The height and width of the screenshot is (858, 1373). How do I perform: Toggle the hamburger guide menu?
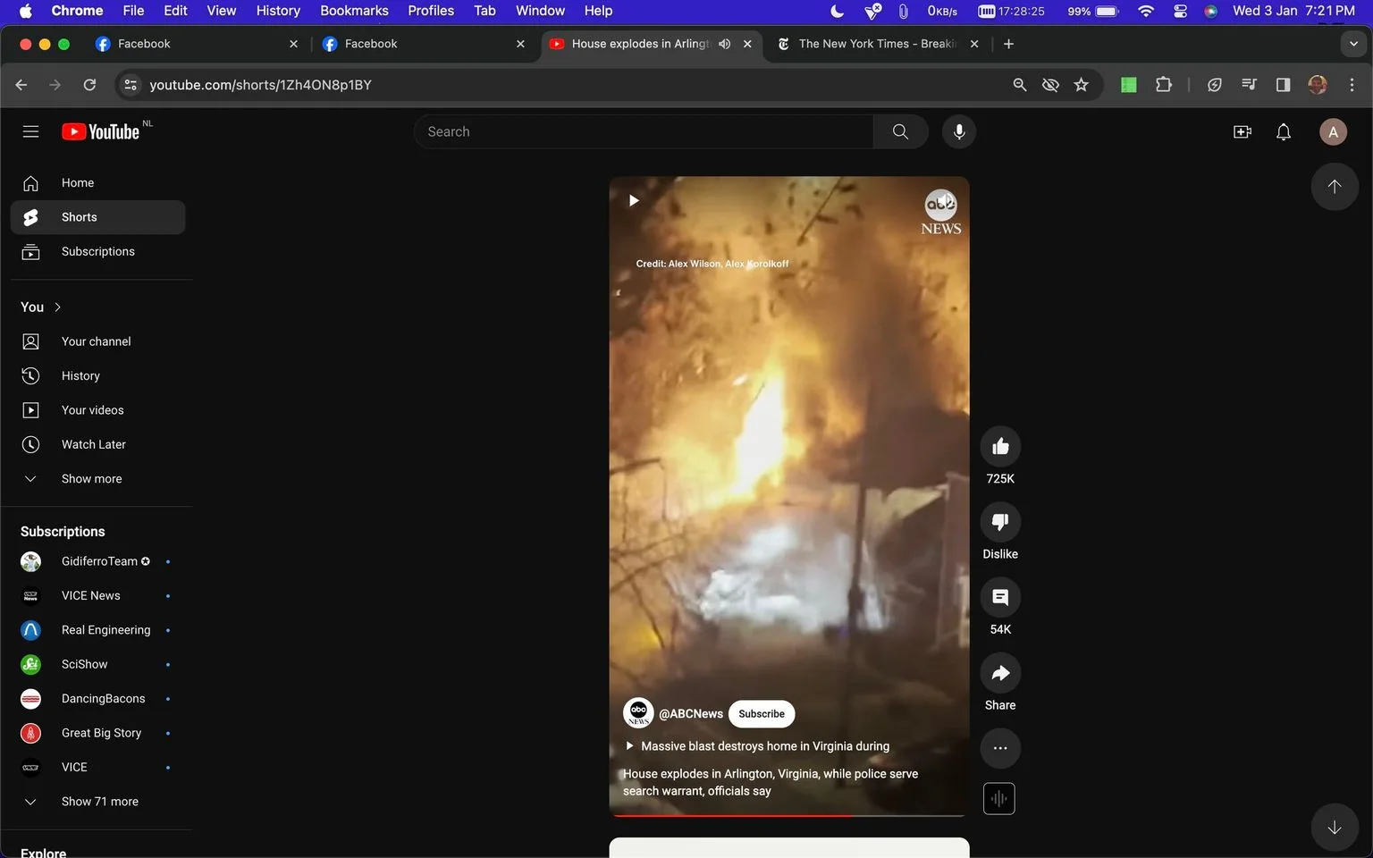pos(30,132)
